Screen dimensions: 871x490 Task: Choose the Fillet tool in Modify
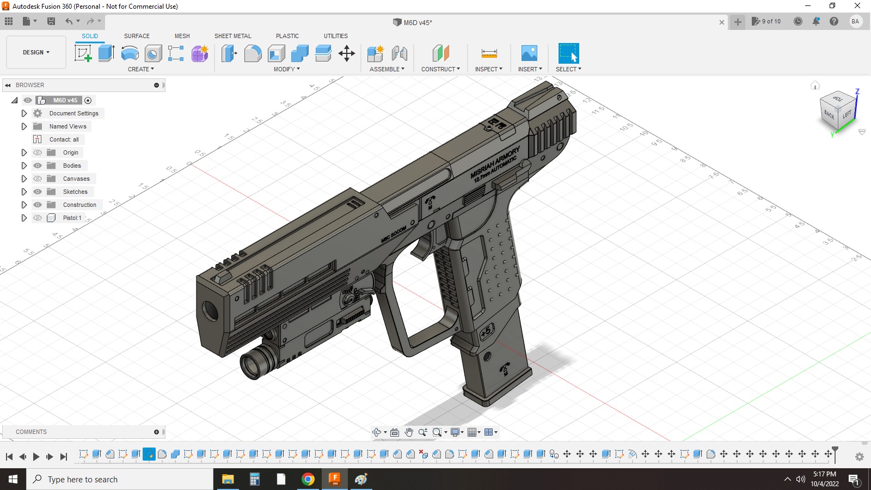(x=253, y=53)
